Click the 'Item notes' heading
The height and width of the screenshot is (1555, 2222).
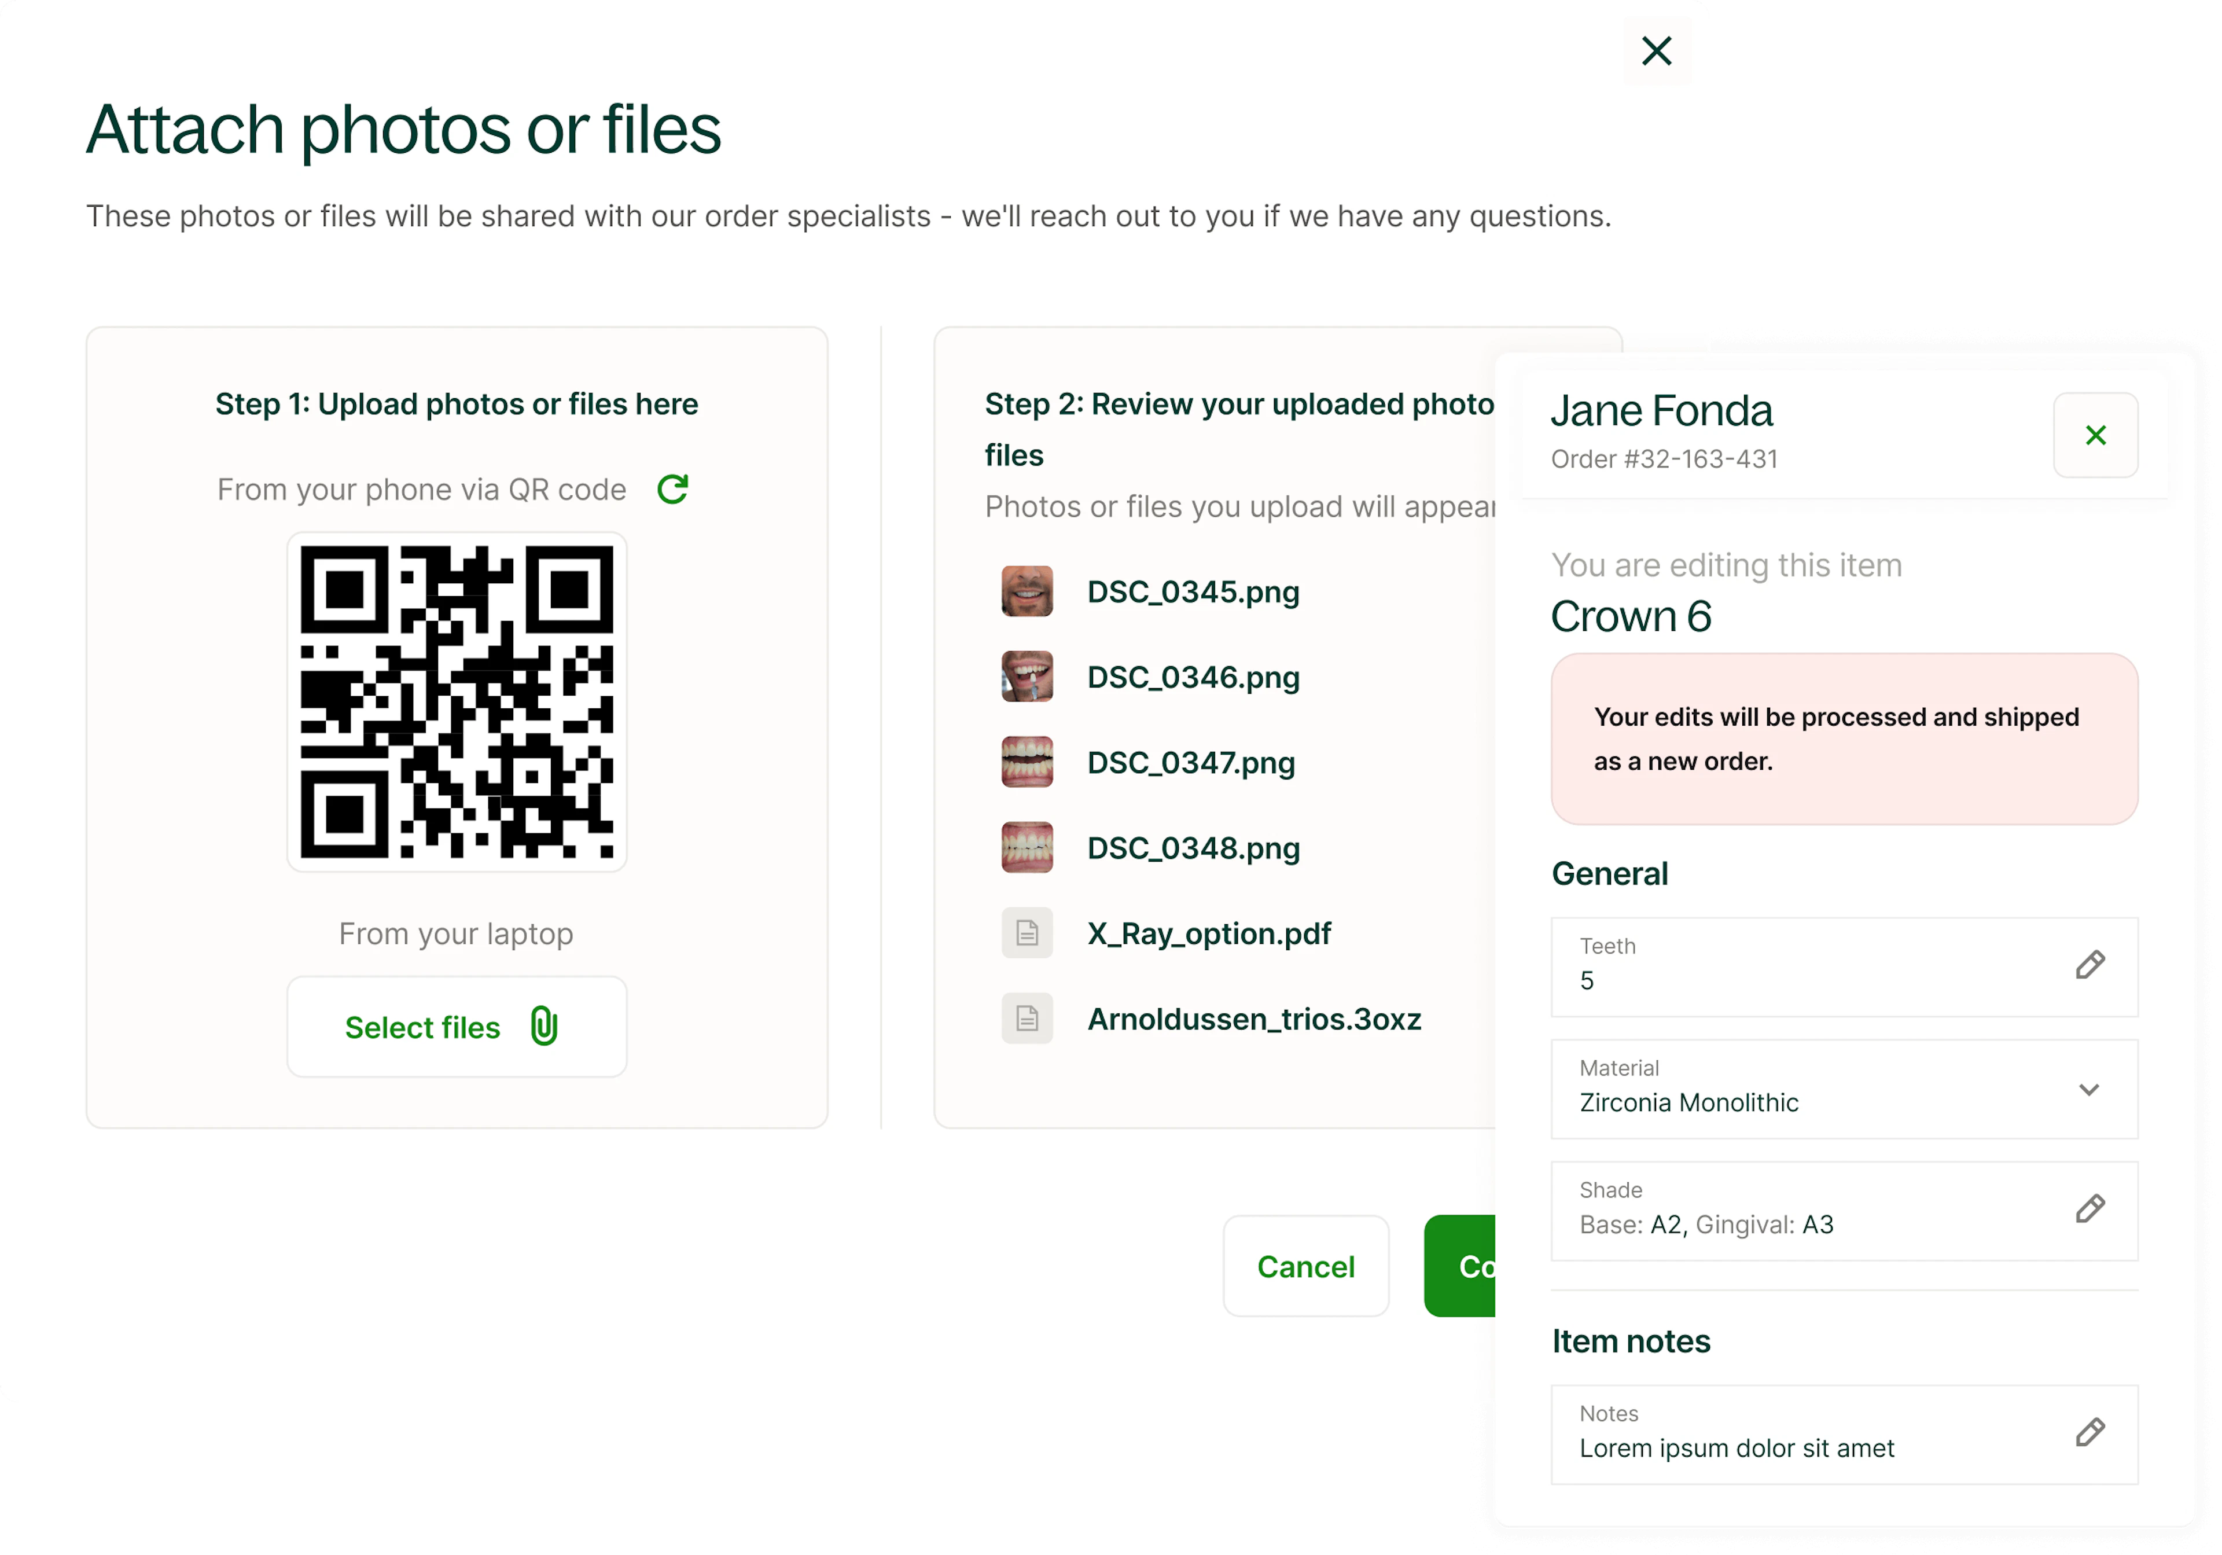point(1631,1341)
